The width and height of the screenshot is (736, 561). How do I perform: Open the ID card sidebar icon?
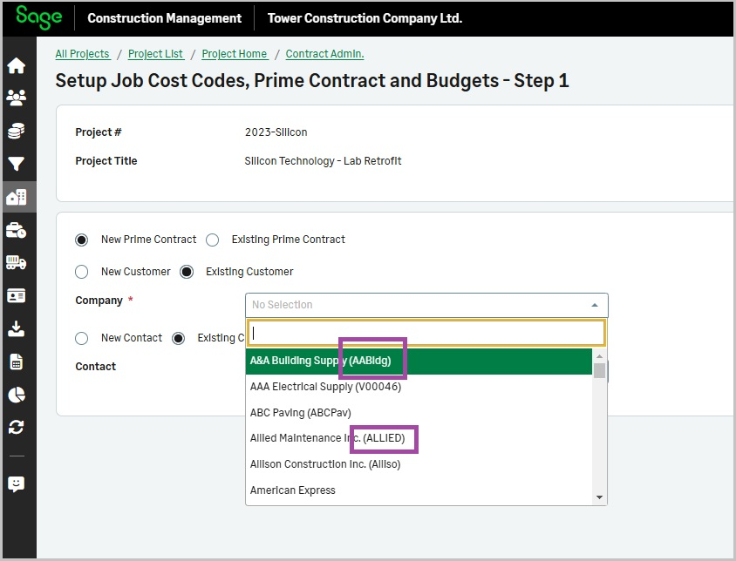point(17,296)
